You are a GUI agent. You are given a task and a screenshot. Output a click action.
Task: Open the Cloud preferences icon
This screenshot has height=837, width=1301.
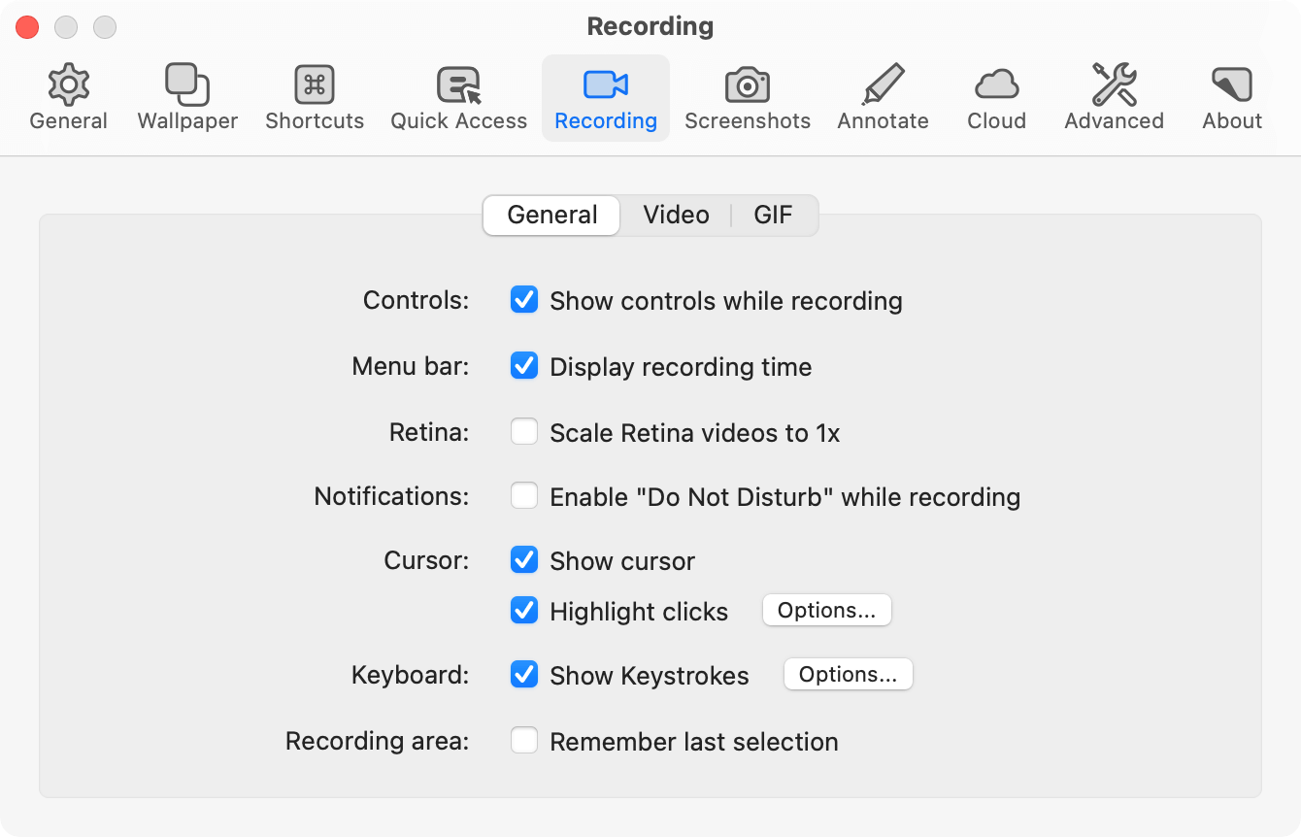(x=996, y=86)
